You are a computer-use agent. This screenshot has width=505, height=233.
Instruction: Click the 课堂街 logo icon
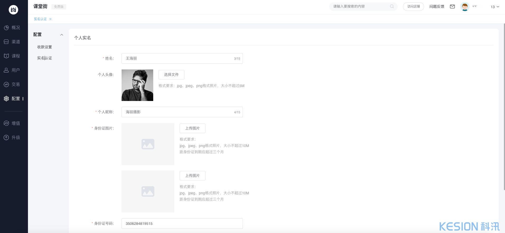pyautogui.click(x=13, y=10)
